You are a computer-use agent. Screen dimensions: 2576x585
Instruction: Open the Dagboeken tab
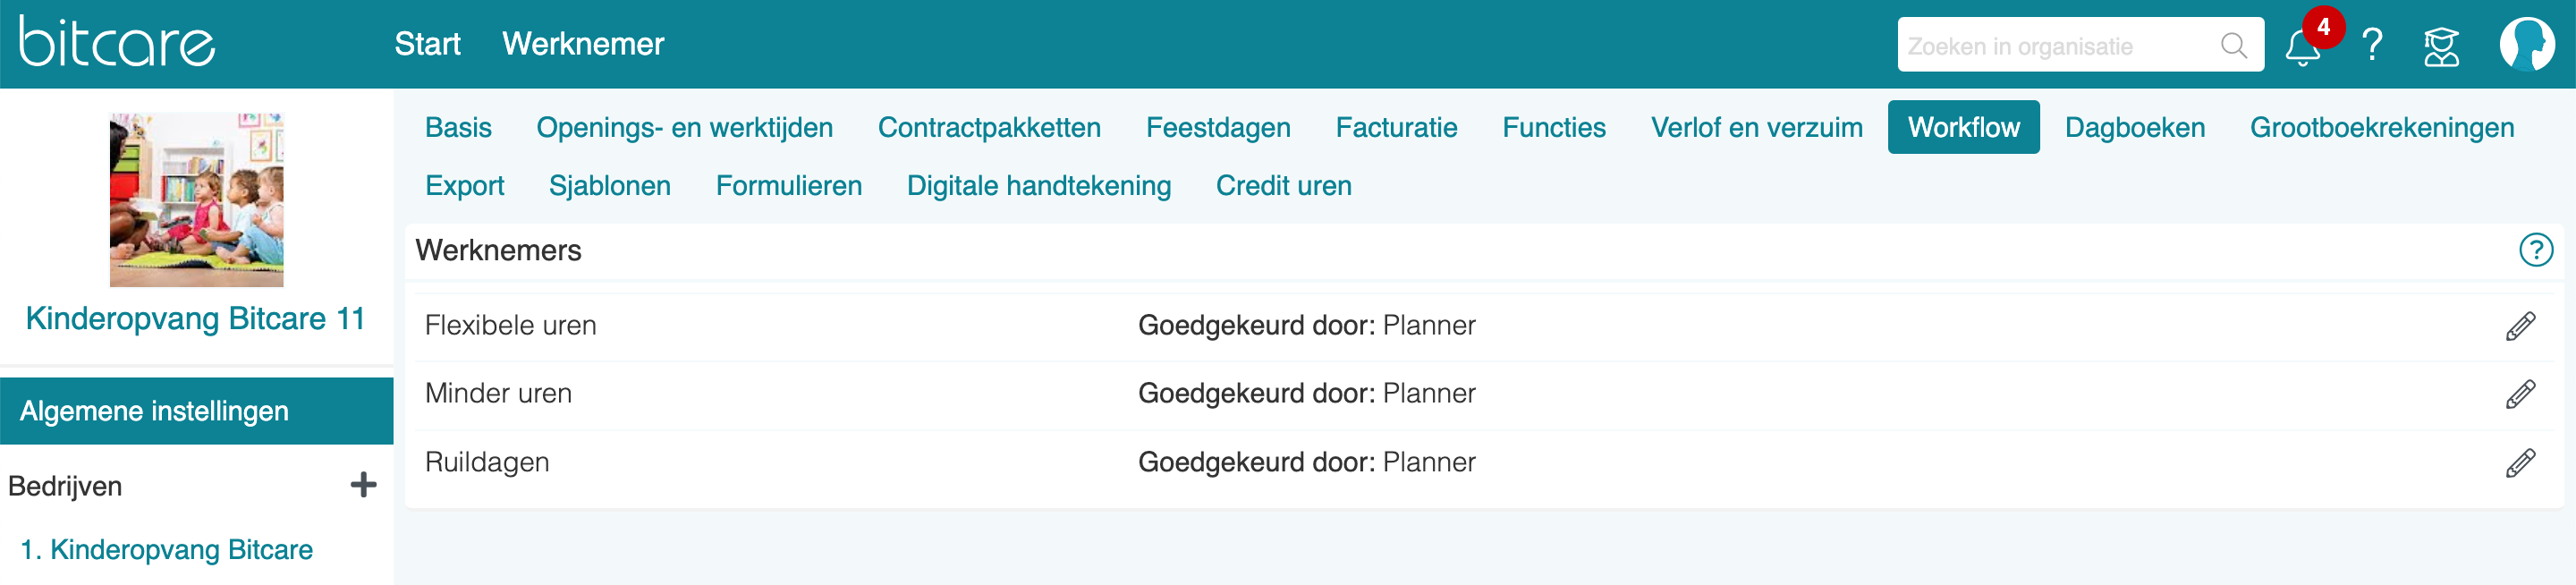2134,128
